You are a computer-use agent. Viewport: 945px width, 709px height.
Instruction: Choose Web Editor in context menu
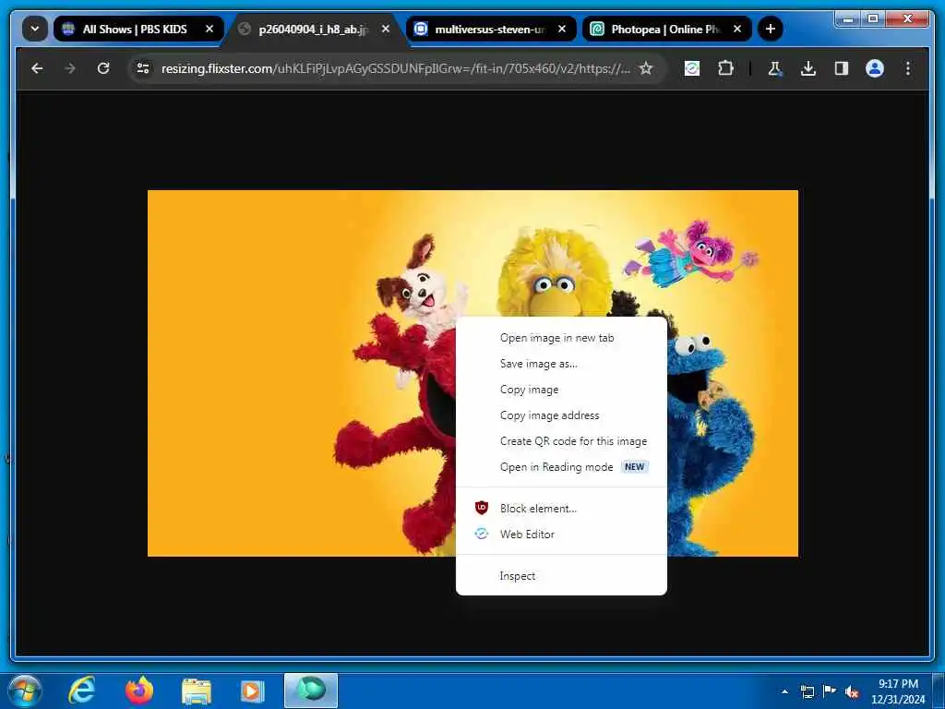coord(561,535)
